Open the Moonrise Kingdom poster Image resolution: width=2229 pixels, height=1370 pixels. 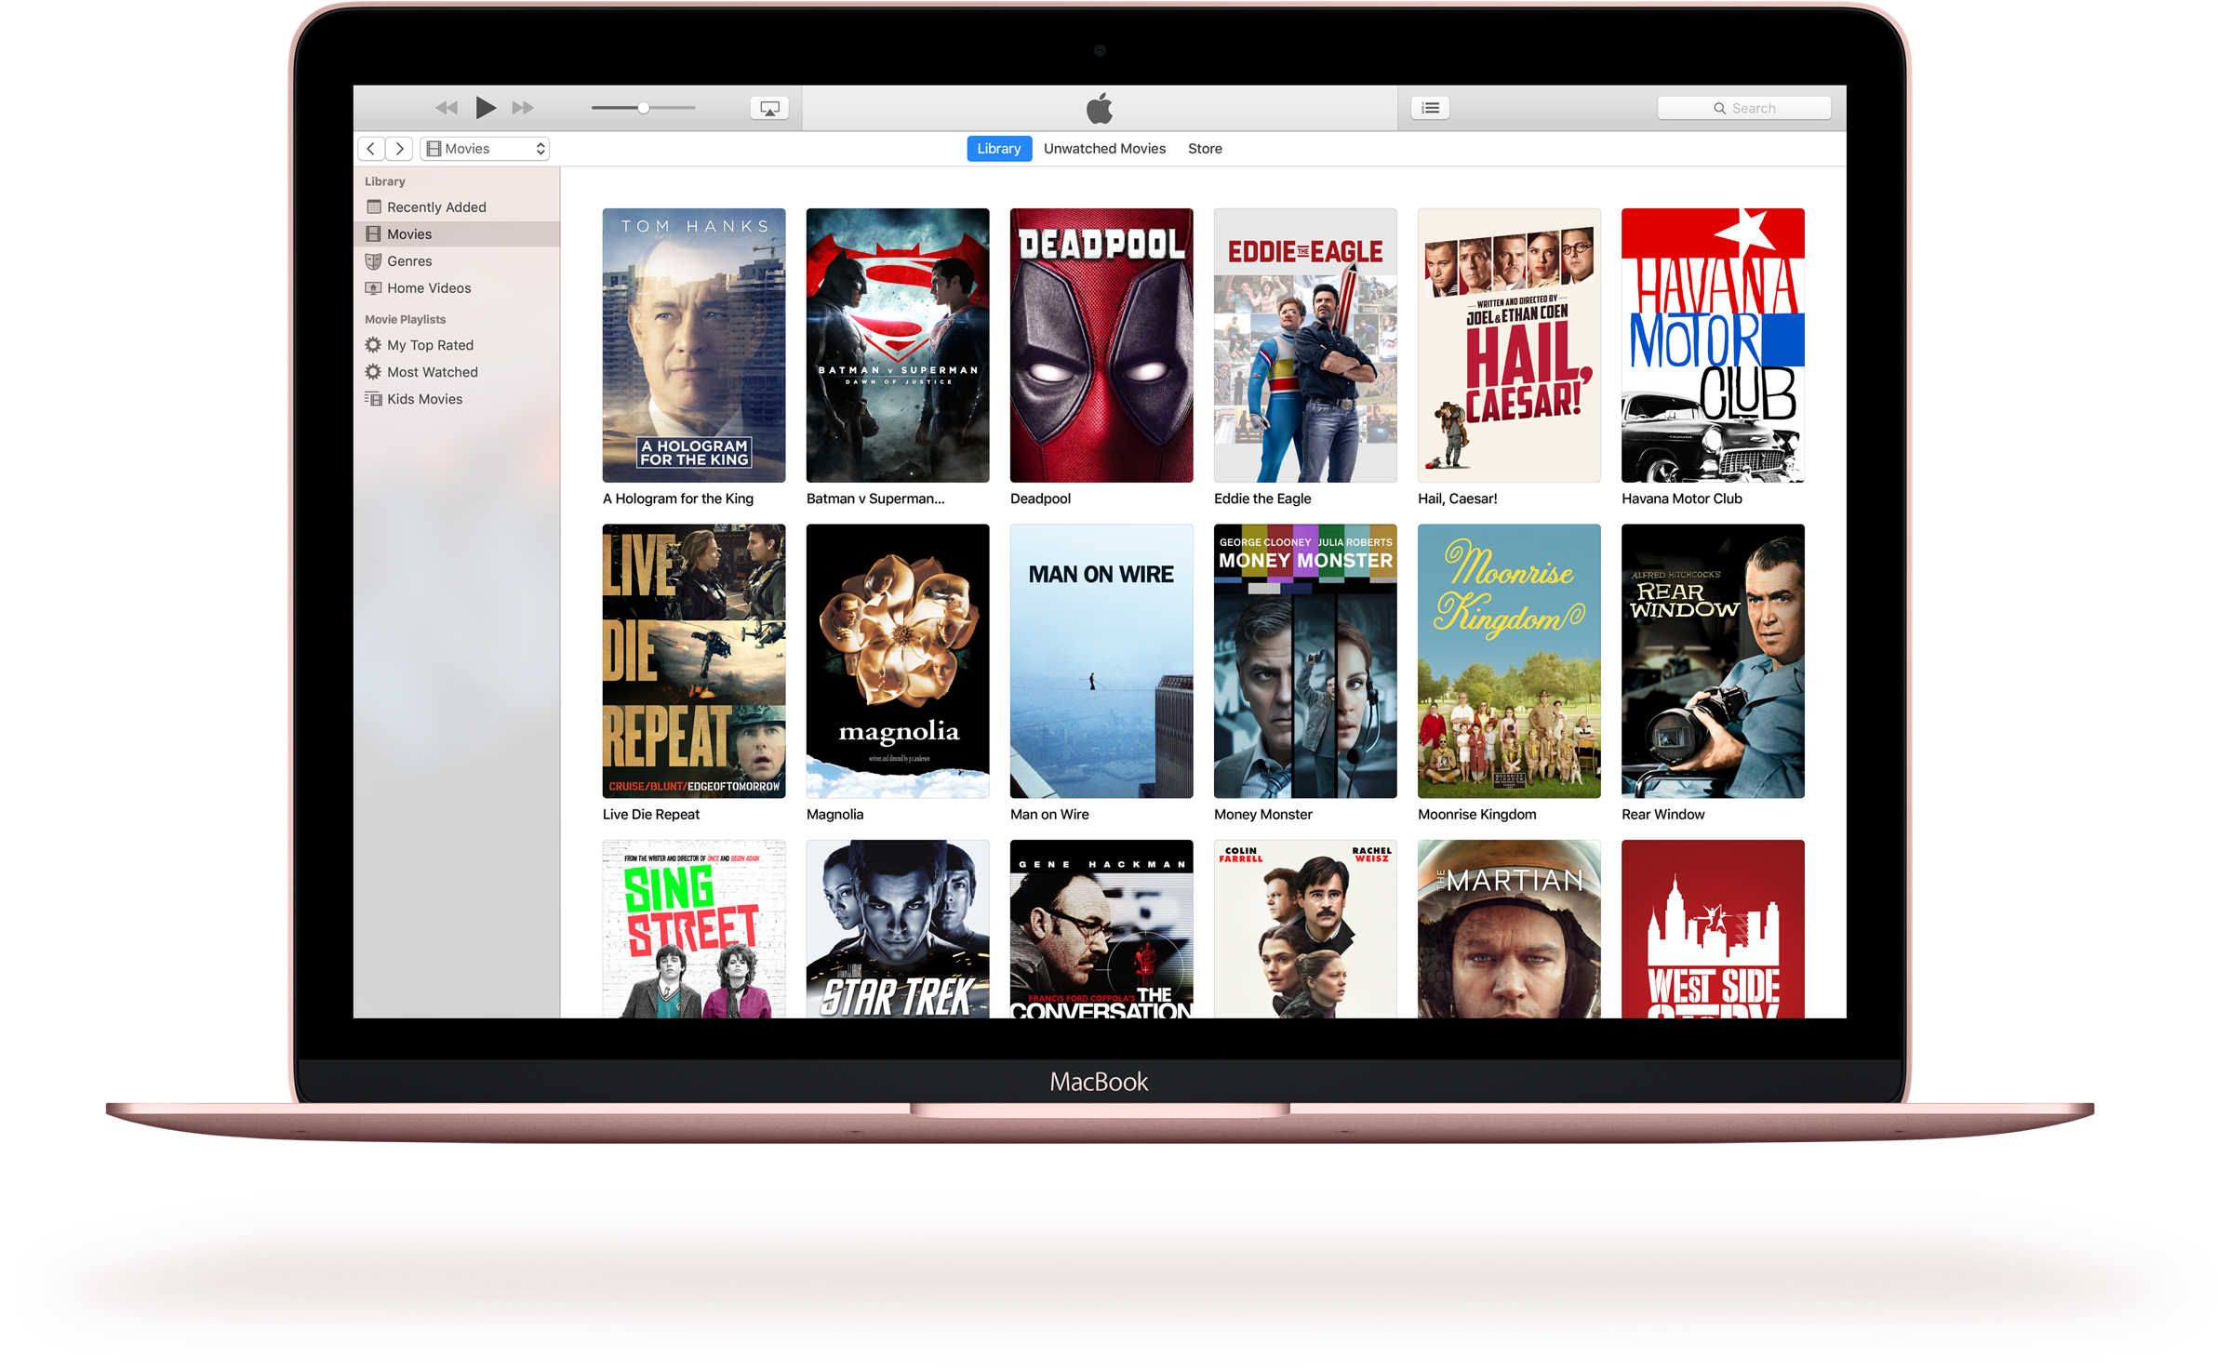point(1509,661)
